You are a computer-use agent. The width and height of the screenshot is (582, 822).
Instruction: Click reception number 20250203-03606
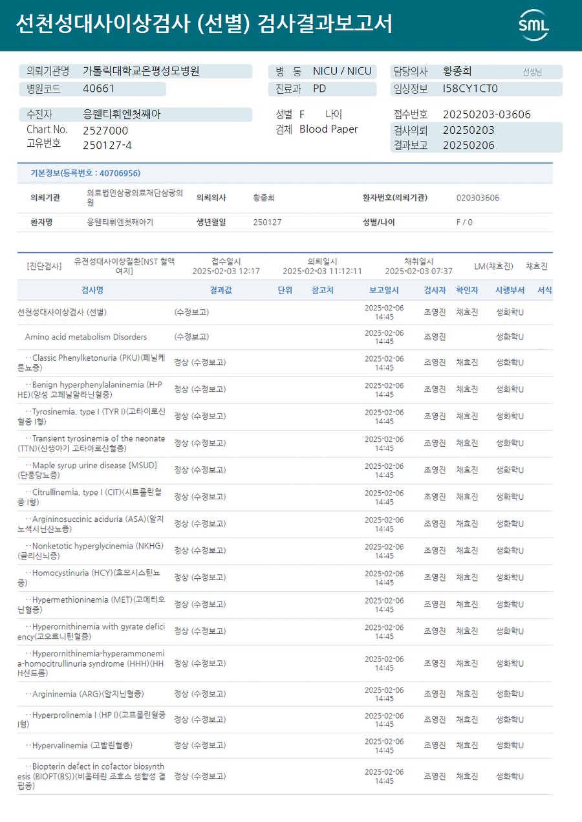(x=487, y=114)
